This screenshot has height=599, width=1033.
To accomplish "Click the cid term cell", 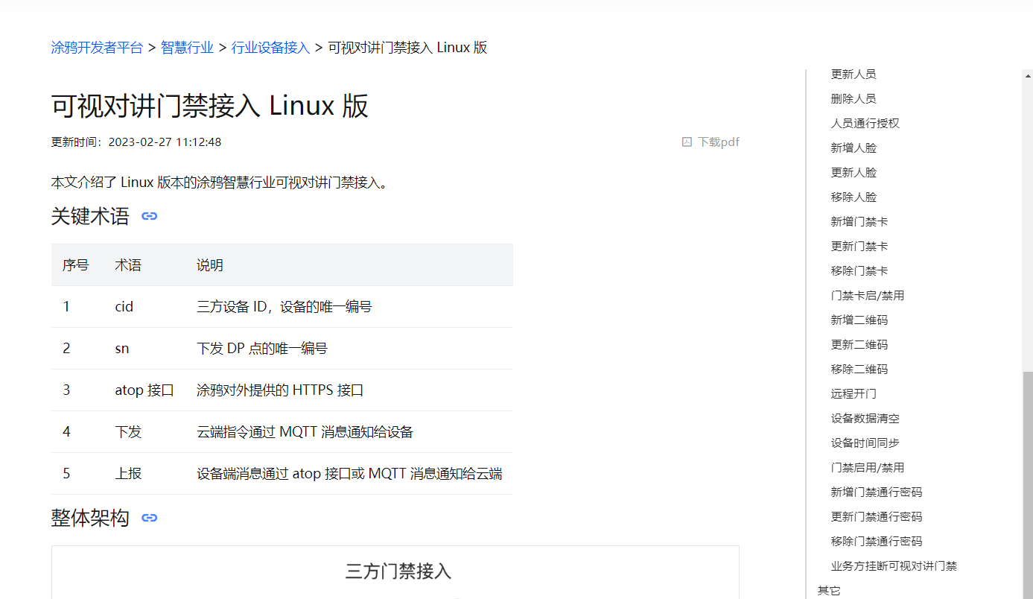I will pyautogui.click(x=124, y=306).
